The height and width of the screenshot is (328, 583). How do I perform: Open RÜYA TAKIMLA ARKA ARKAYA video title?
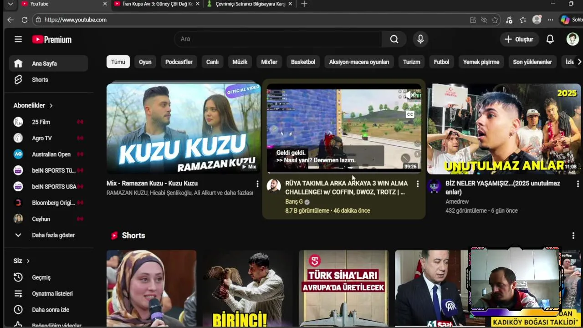point(347,188)
